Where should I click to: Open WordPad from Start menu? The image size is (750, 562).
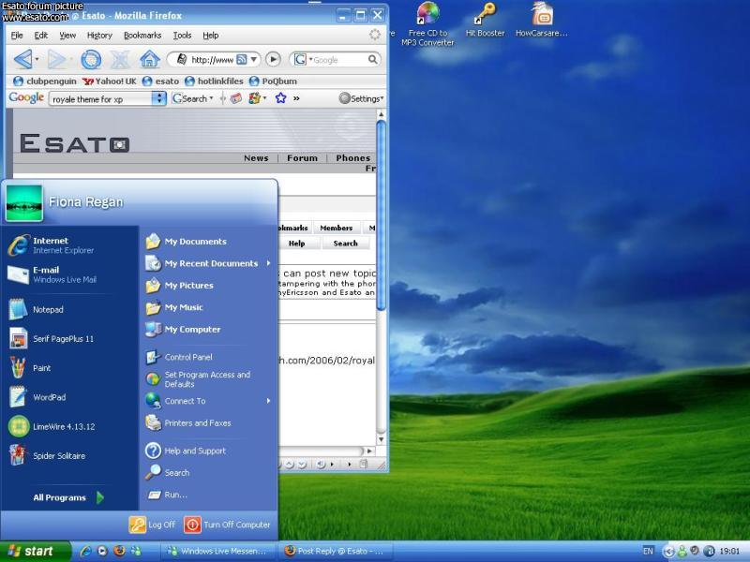click(x=37, y=396)
